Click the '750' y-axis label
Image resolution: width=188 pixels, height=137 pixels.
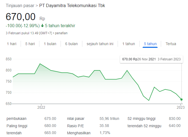(x=9, y=81)
